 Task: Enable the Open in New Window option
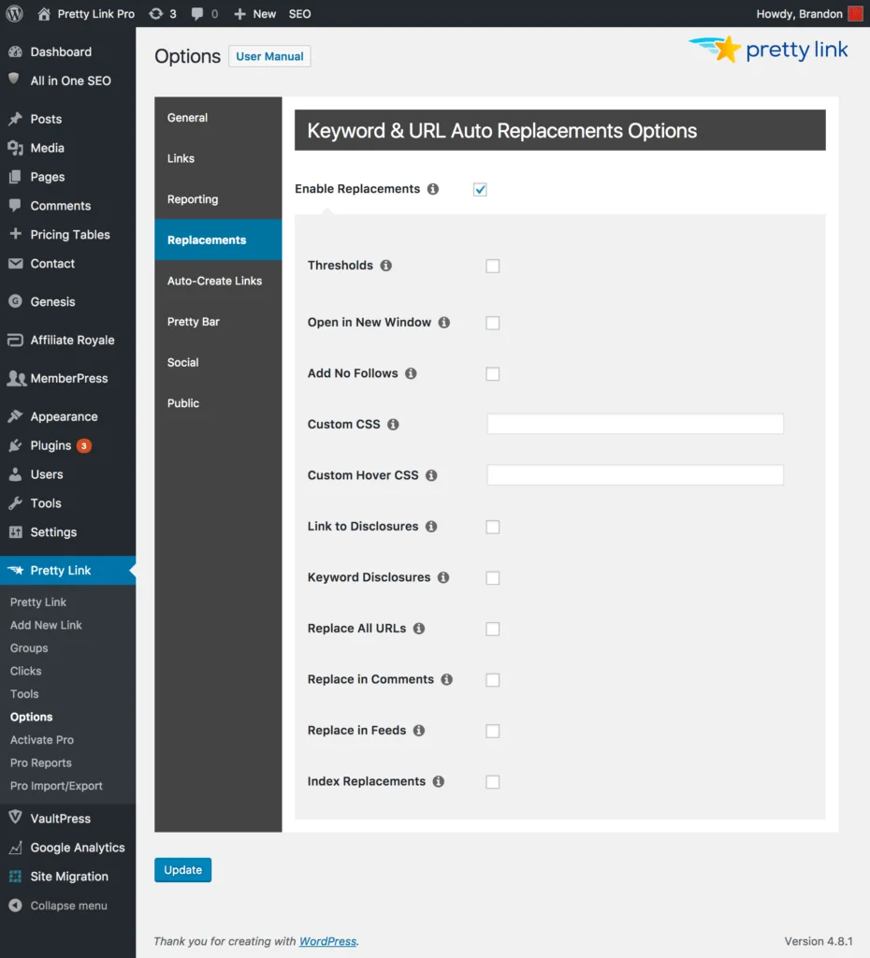coord(493,323)
